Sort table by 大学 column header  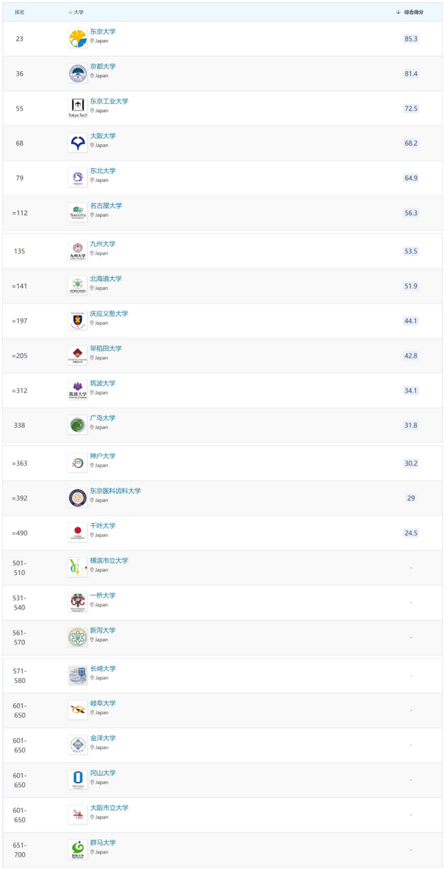coord(76,13)
